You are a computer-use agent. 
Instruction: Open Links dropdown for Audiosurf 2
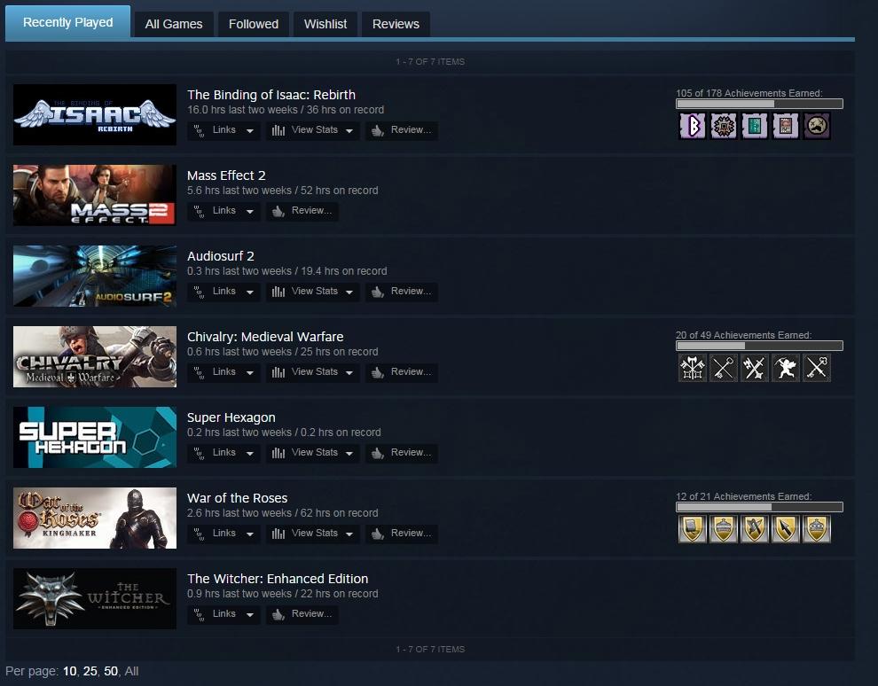[x=223, y=292]
